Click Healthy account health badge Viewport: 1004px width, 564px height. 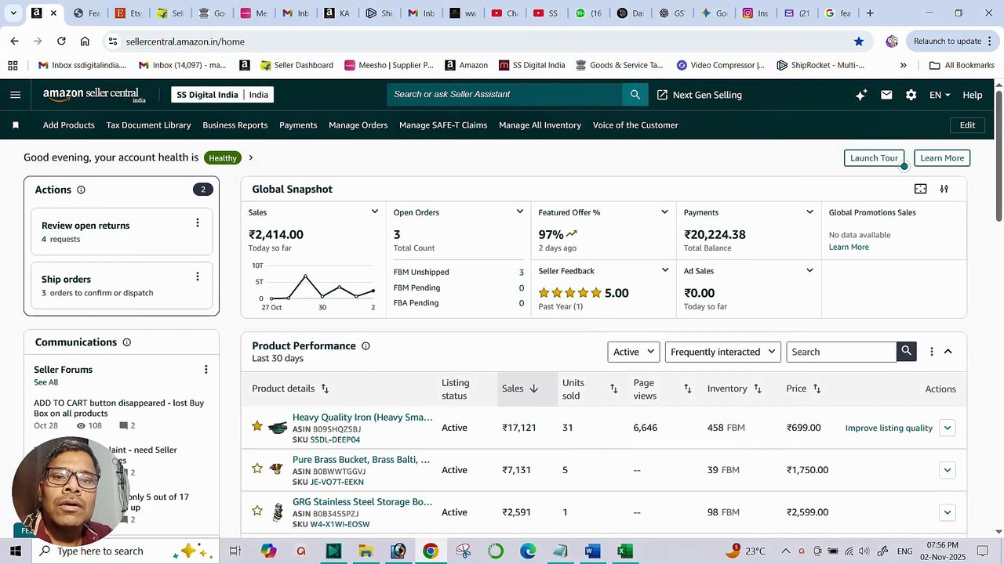223,157
